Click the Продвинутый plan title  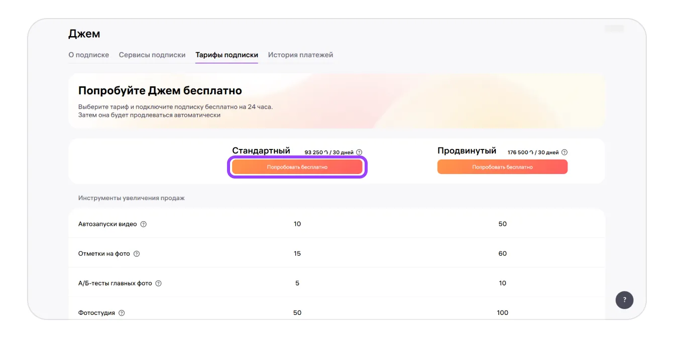467,151
